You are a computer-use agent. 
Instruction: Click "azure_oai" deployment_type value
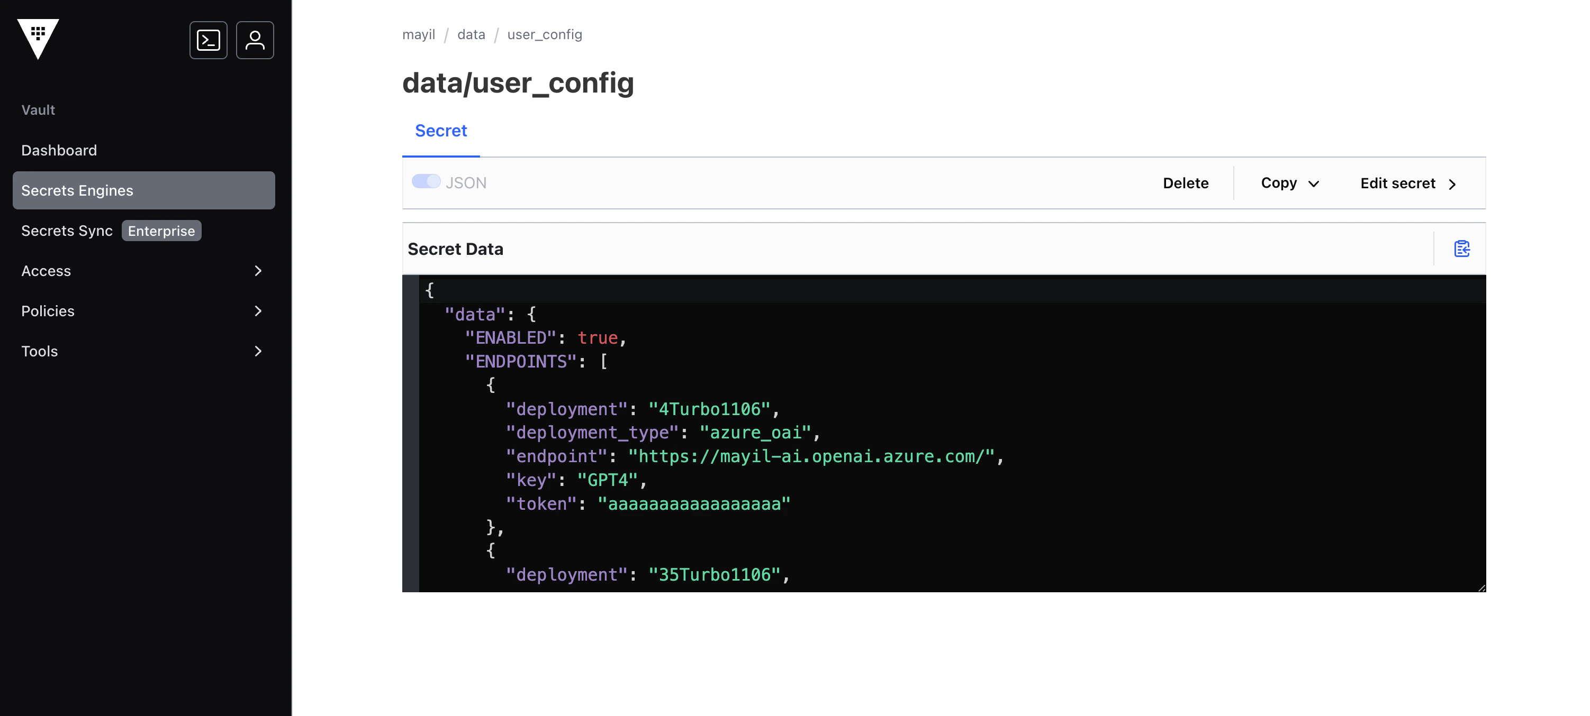755,433
